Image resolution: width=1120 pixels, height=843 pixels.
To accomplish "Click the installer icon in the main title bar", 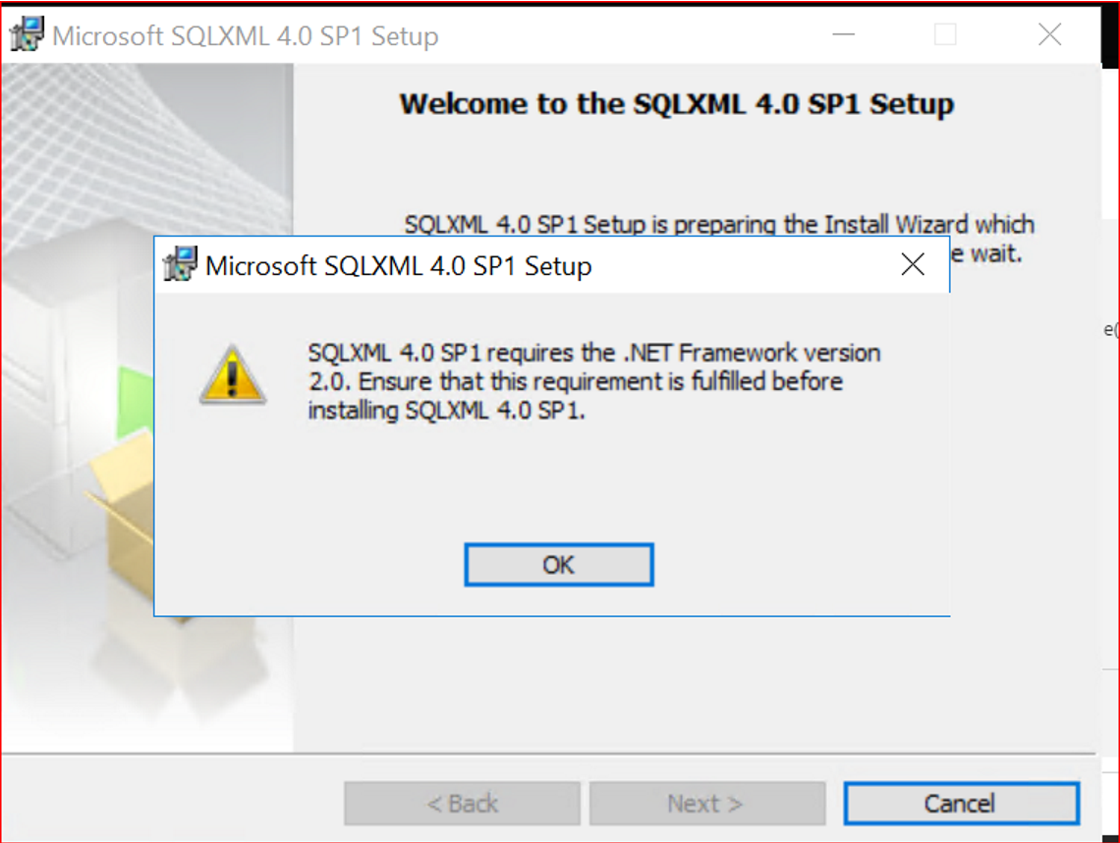I will 28,35.
